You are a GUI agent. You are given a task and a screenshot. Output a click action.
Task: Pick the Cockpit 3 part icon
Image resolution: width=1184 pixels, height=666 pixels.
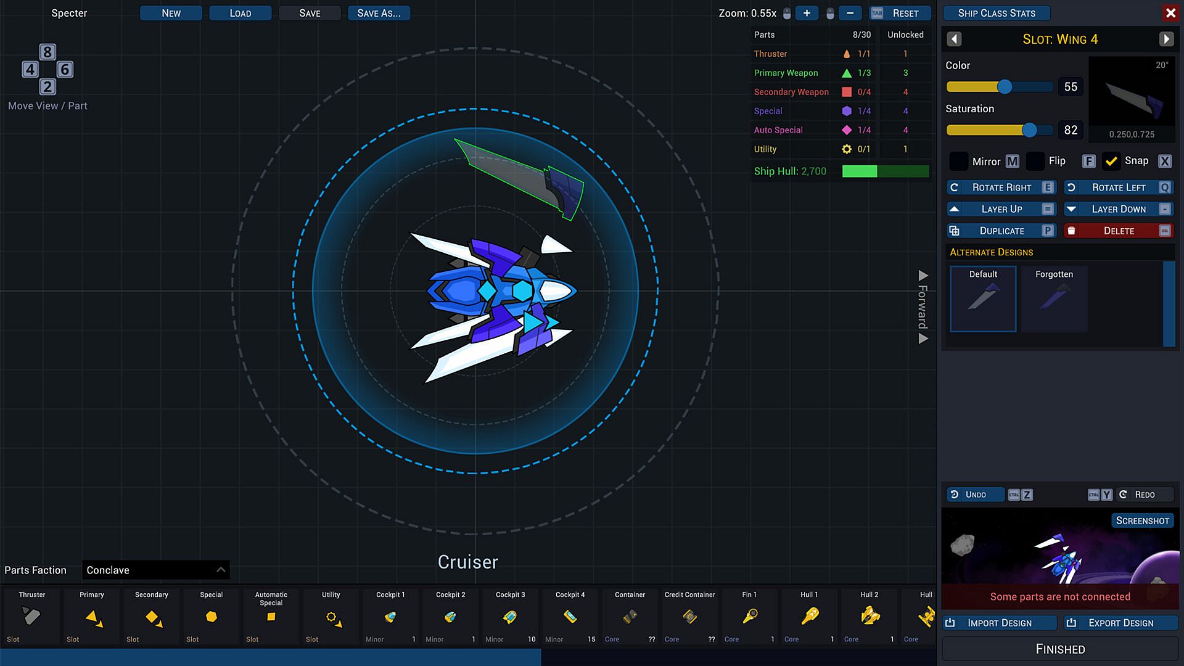pos(510,616)
